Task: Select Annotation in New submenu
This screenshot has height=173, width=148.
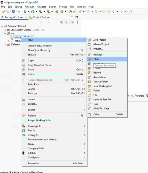Action: [x=107, y=77]
